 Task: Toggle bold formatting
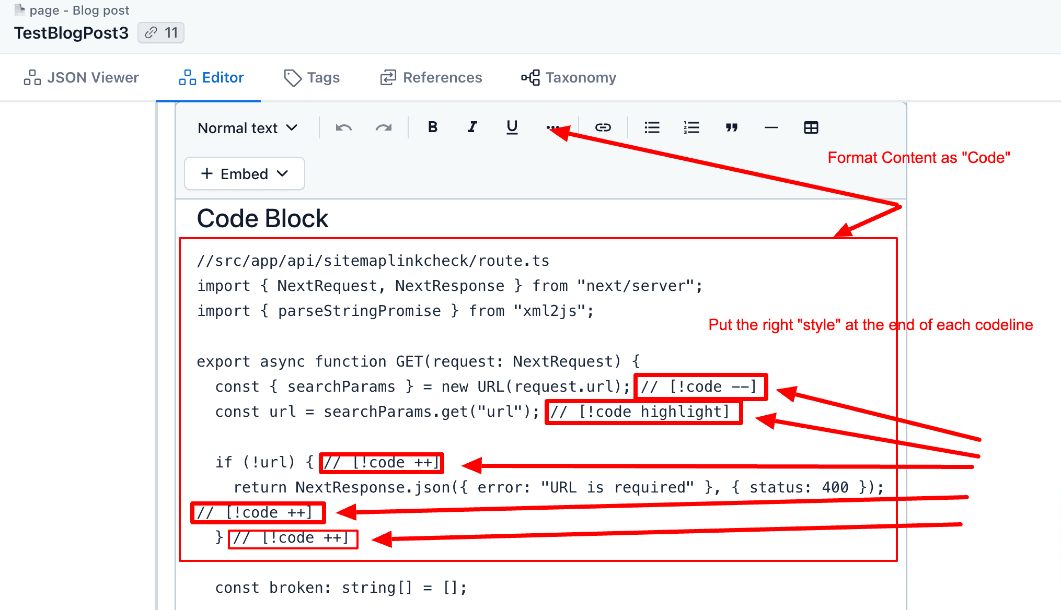tap(432, 127)
